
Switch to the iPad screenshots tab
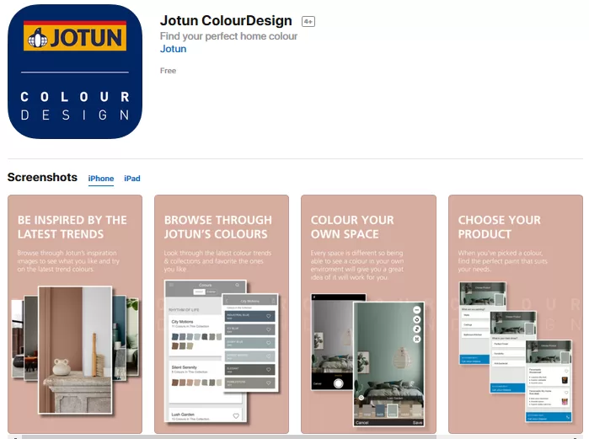(x=132, y=179)
